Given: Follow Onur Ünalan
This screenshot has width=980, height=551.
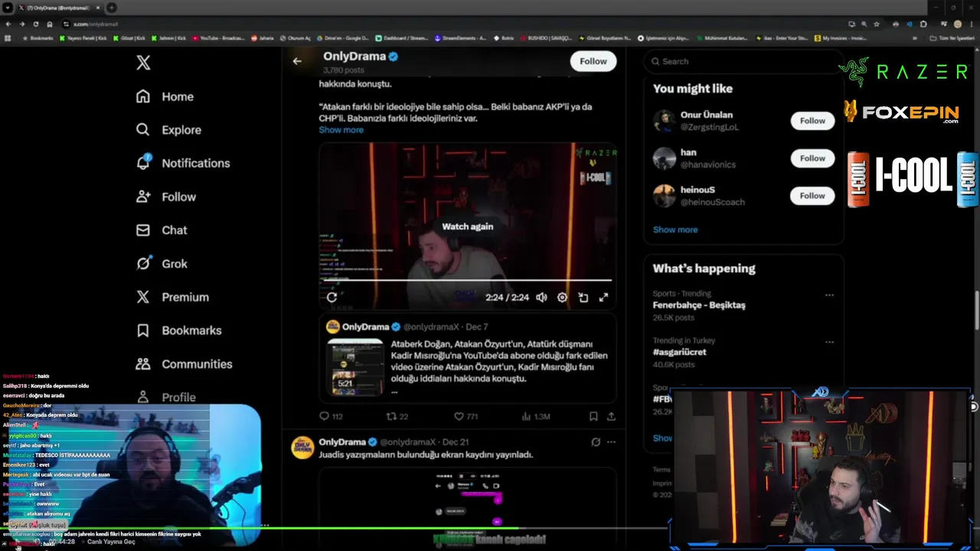Looking at the screenshot, I should [x=812, y=121].
